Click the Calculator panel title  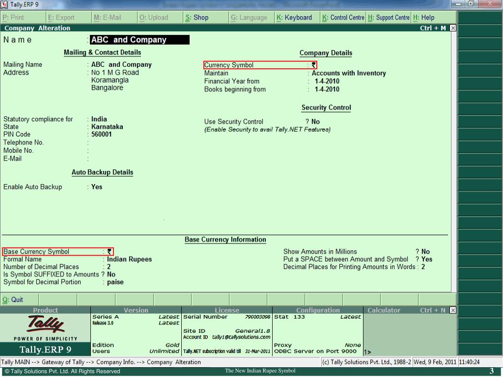click(x=384, y=310)
